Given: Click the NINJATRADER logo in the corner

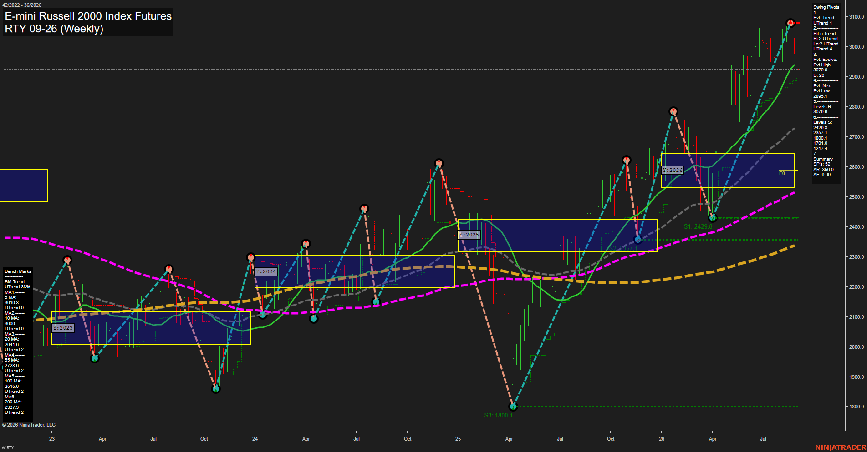Looking at the screenshot, I should pos(841,447).
